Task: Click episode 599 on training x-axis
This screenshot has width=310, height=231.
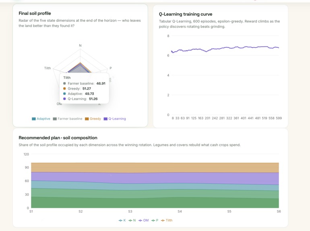Action: click(279, 118)
